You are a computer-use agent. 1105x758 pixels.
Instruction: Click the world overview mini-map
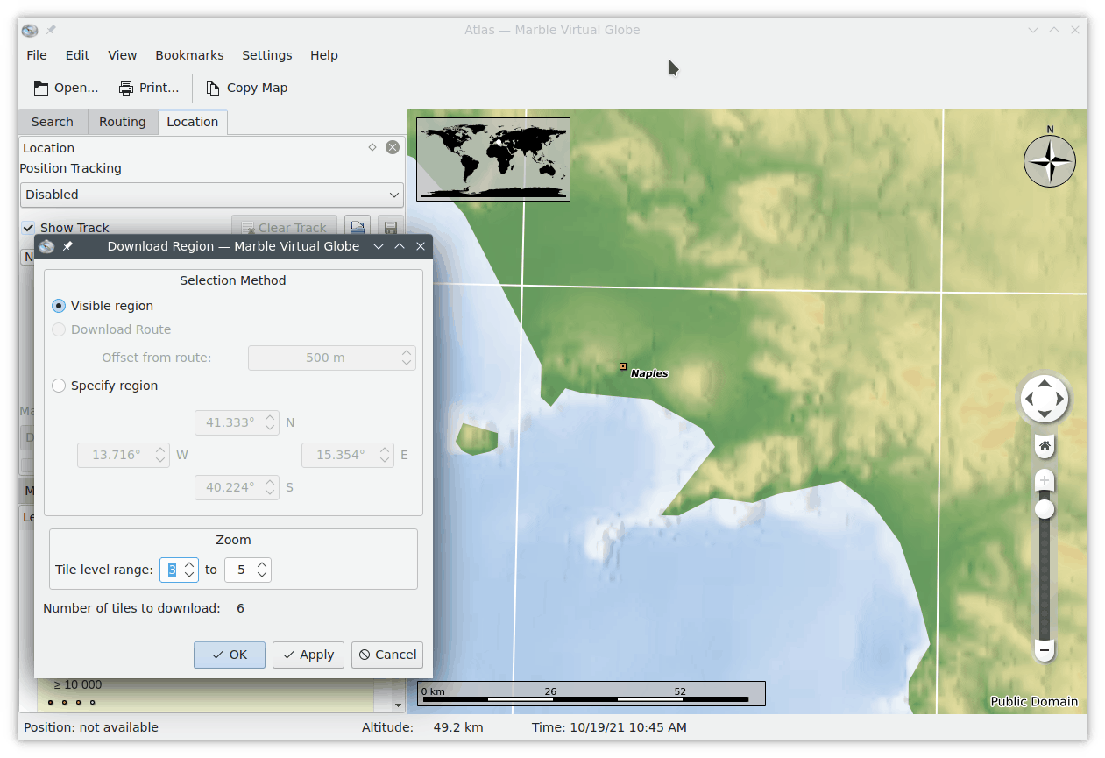tap(493, 159)
